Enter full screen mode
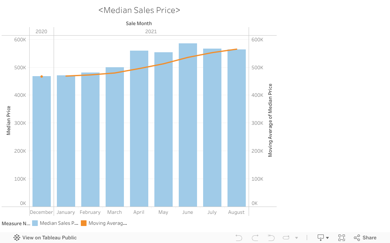Screen dimensions: 390x243 pos(342,238)
